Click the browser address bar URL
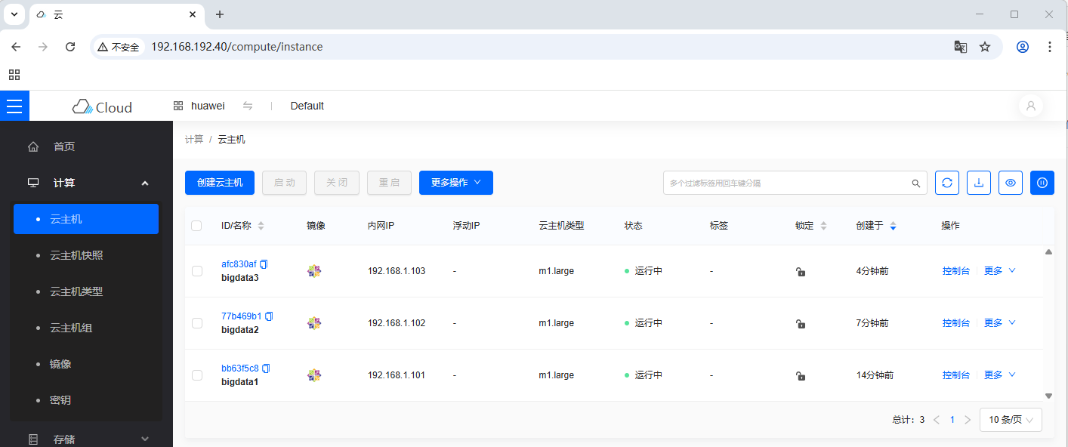The height and width of the screenshot is (447, 1068). coord(237,47)
